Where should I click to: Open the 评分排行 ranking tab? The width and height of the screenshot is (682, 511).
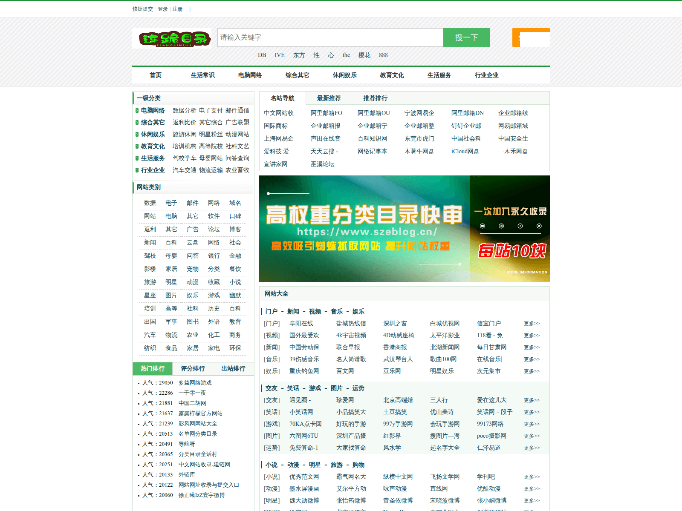coord(193,369)
